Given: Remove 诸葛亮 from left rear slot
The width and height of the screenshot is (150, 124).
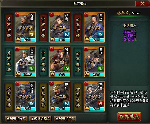Looking at the screenshot, I should pyautogui.click(x=17, y=49).
